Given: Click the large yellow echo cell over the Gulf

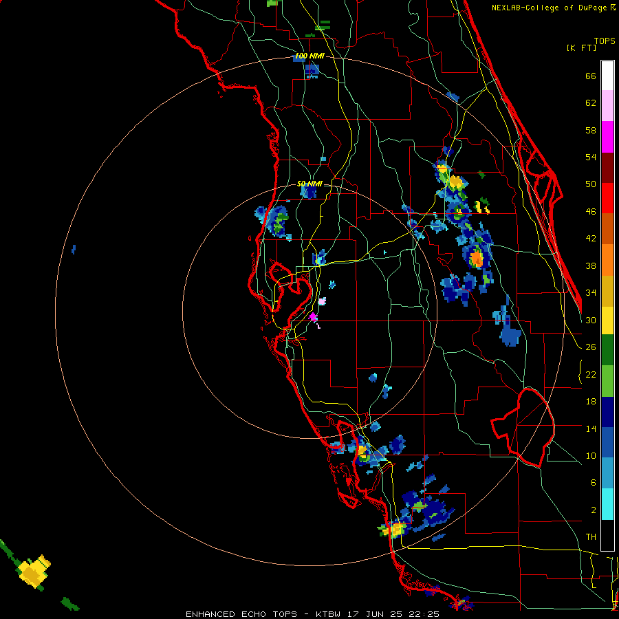Looking at the screenshot, I should [35, 571].
